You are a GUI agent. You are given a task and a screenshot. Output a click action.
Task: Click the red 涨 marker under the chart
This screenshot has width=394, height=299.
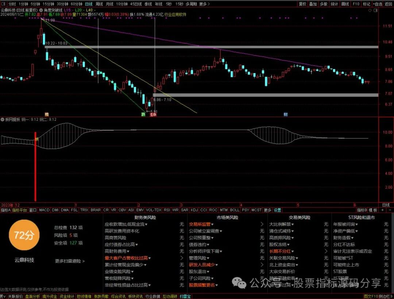coord(153,114)
